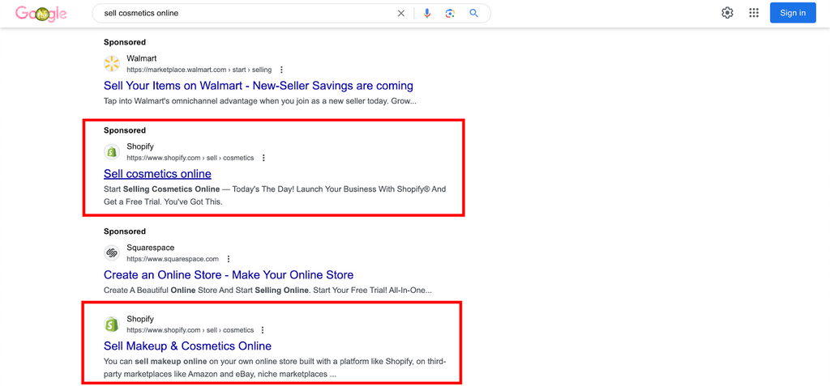The height and width of the screenshot is (386, 830).
Task: Start a voice search with the microphone
Action: 427,13
